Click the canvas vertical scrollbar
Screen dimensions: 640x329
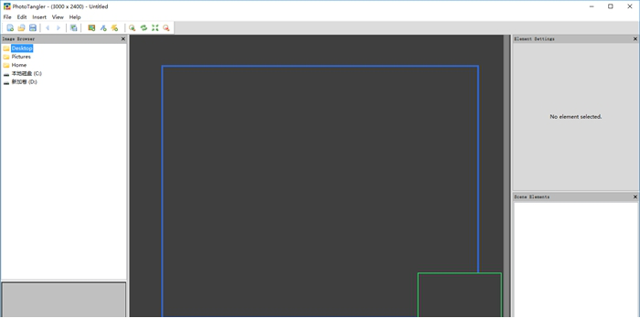[507, 175]
